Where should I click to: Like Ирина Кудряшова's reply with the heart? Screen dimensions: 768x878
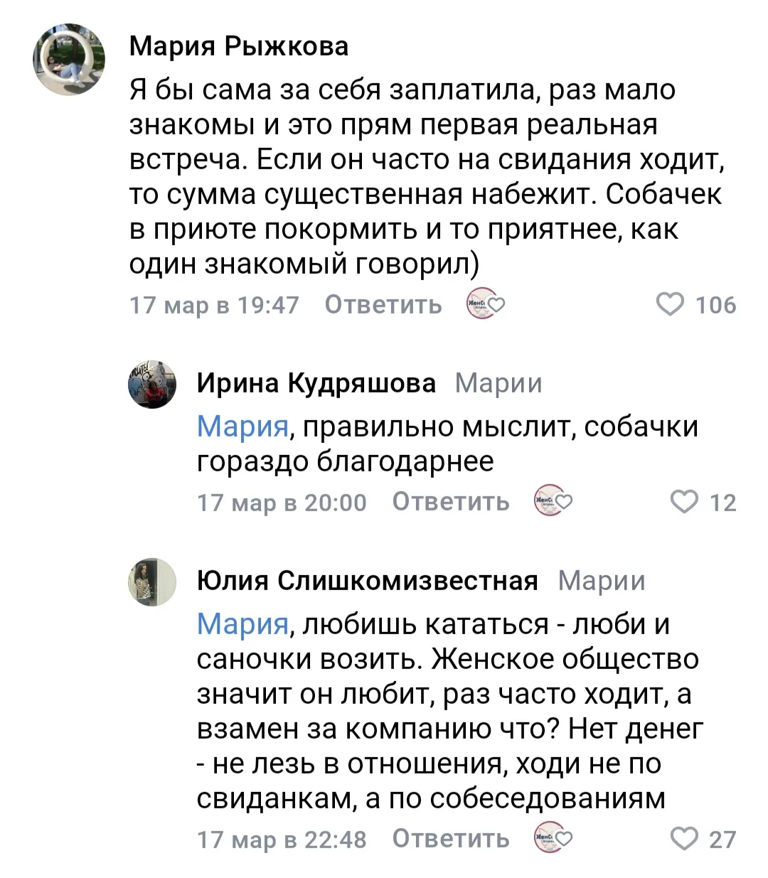coord(686,503)
